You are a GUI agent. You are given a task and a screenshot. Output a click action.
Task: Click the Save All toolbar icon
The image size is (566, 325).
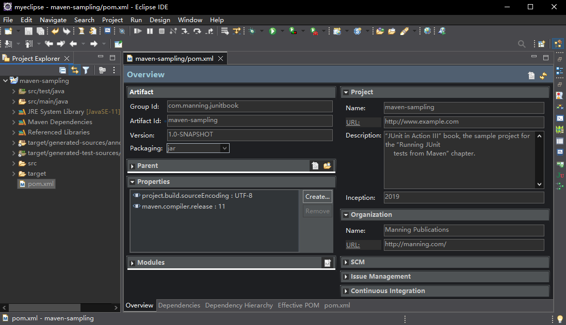(x=40, y=31)
